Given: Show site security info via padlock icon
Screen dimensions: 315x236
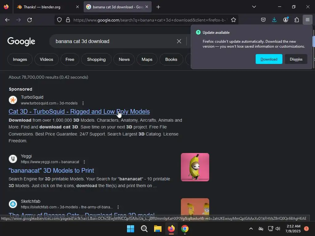Looking at the screenshot, I should 68,20.
